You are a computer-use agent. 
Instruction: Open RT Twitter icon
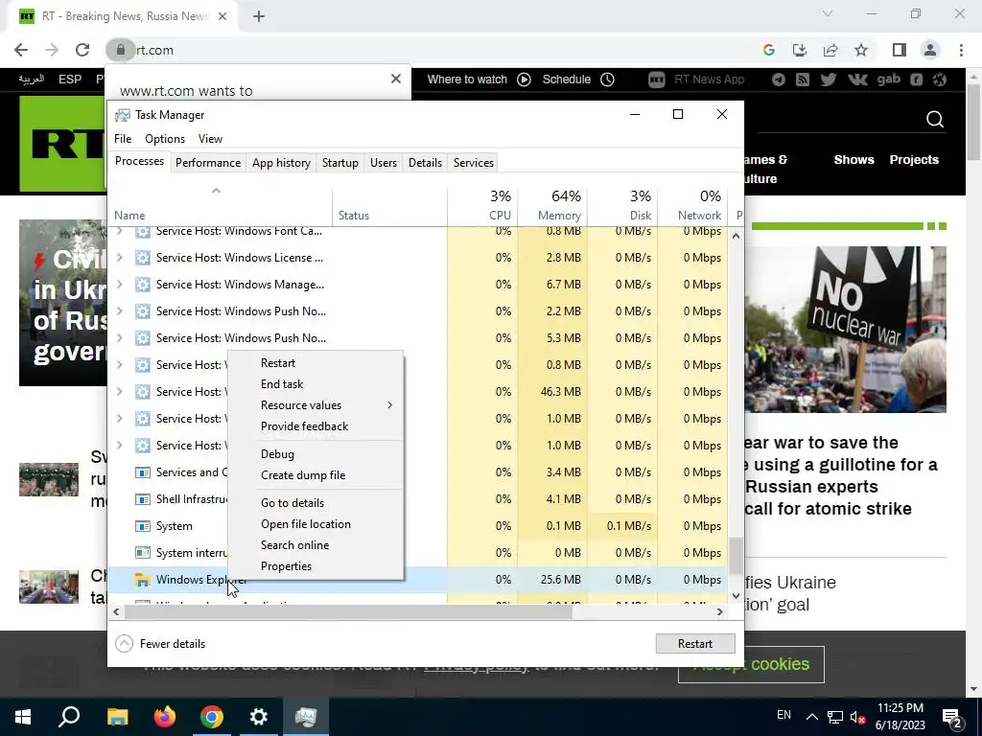click(828, 80)
